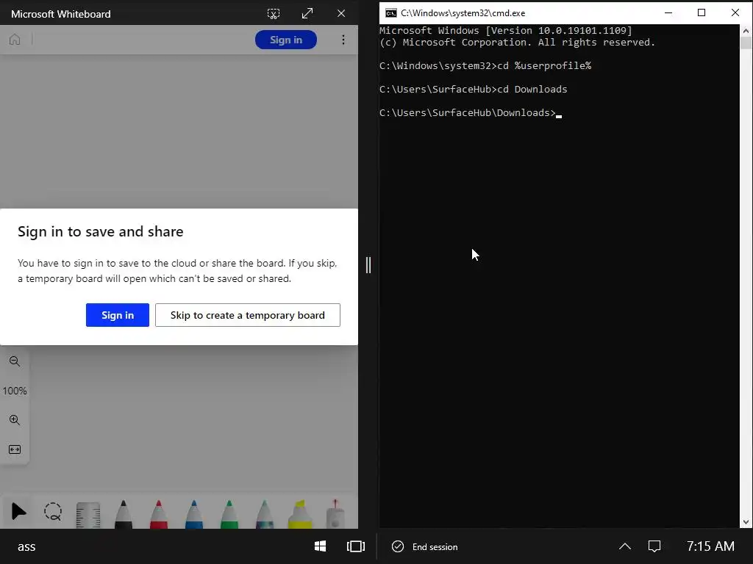Viewport: 753px width, 564px height.
Task: Pick the black pen
Action: point(124,514)
